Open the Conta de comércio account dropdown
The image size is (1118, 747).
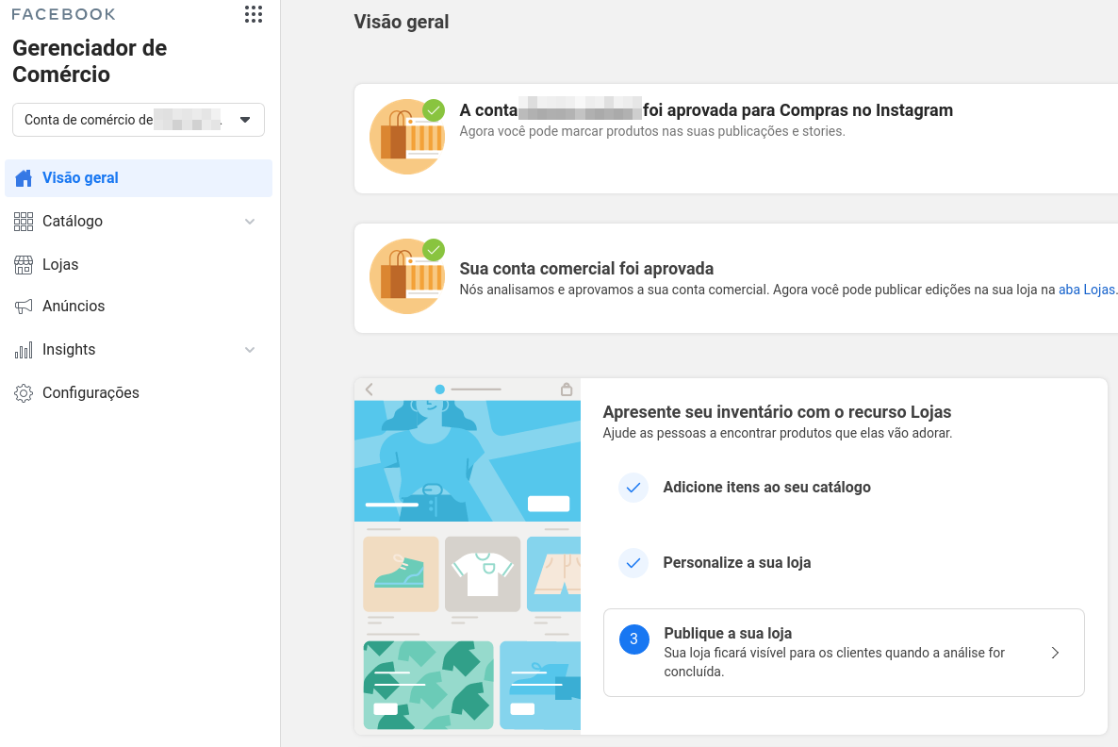coord(139,120)
